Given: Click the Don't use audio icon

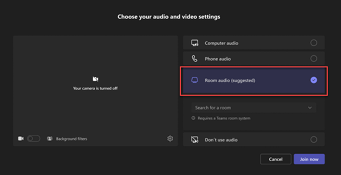Looking at the screenshot, I should click(195, 139).
